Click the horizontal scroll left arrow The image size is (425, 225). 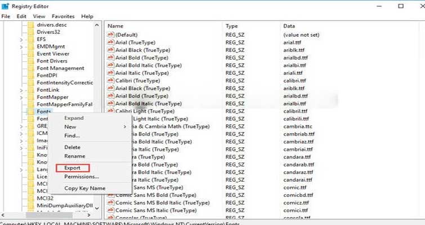(3, 215)
